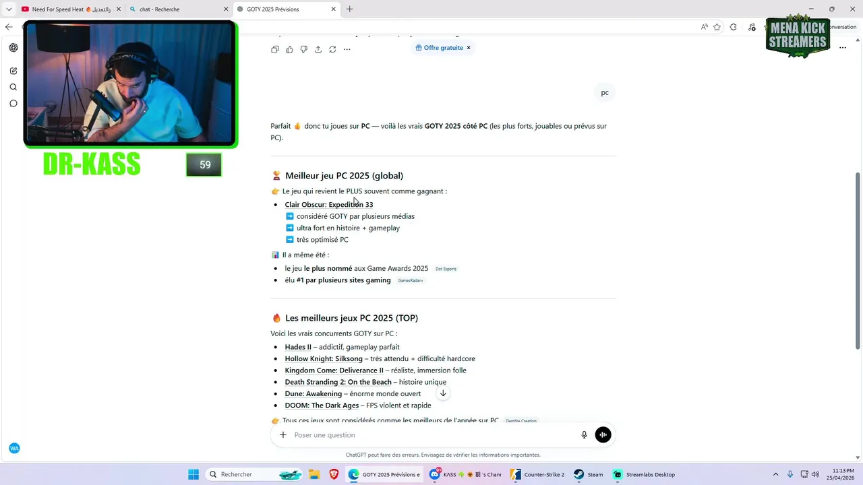
Task: Open the Discord KASS taskbar item
Action: pyautogui.click(x=465, y=474)
